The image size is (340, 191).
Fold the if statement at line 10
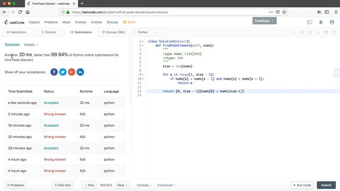[x=143, y=79]
